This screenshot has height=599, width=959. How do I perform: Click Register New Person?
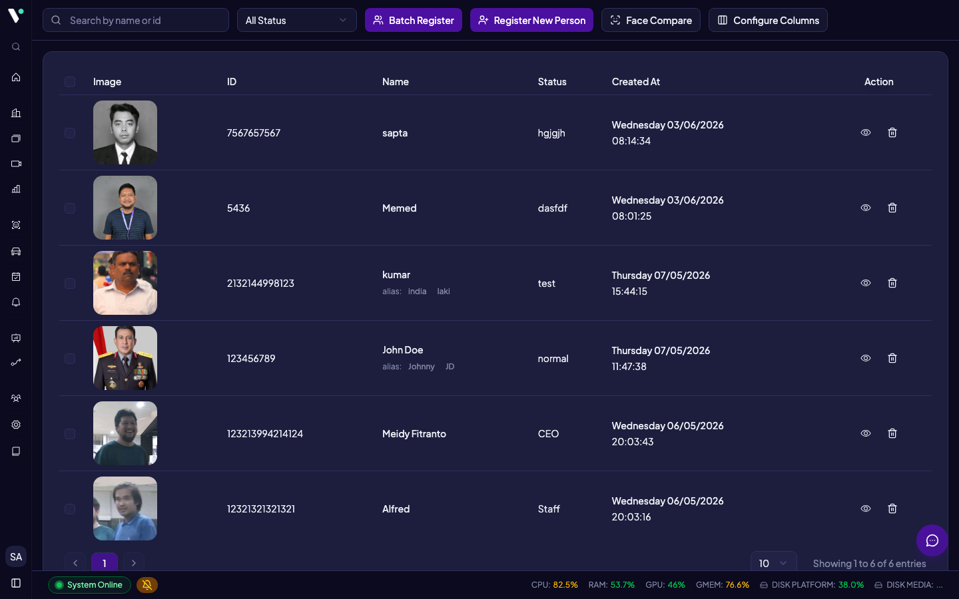531,20
